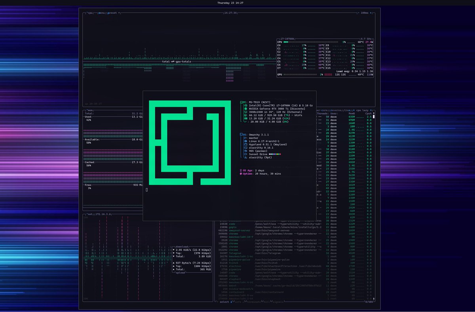Click the signals button in process footer
This screenshot has width=475, height=312.
tap(279, 302)
